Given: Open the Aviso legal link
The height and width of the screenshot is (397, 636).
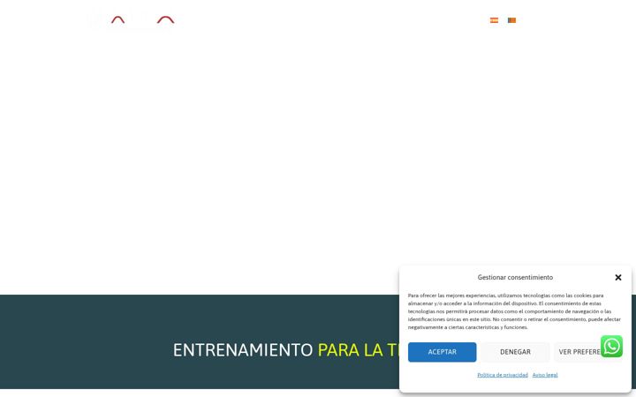Looking at the screenshot, I should point(545,375).
